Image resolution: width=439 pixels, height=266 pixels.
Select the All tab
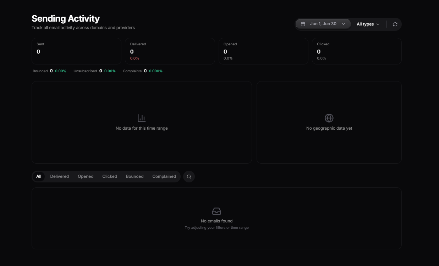pyautogui.click(x=39, y=176)
